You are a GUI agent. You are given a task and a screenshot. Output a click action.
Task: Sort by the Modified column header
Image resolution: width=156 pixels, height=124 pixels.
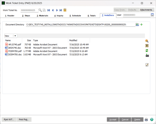[x=79, y=40]
